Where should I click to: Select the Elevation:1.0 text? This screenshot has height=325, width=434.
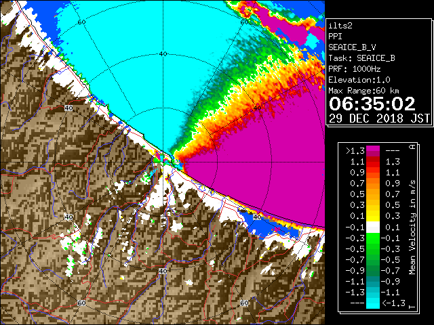[359, 80]
